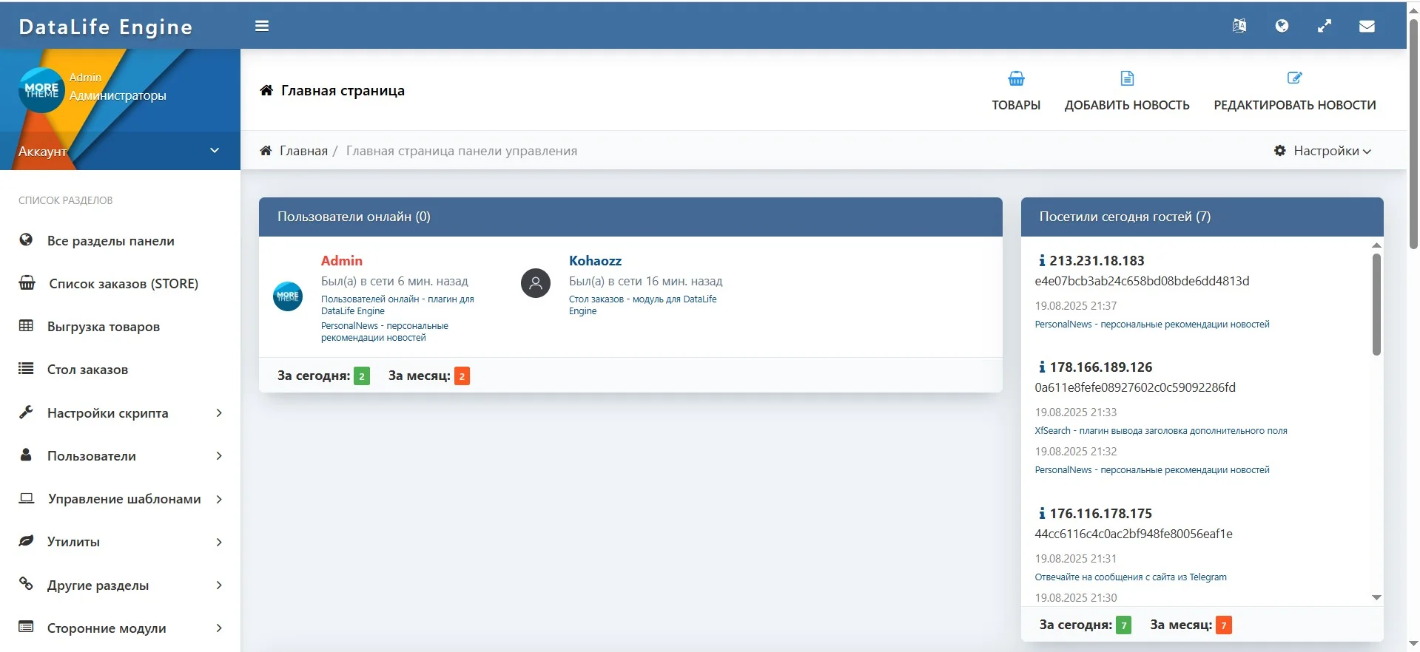
Task: Open XfSearch plugin page link
Action: click(x=1160, y=430)
